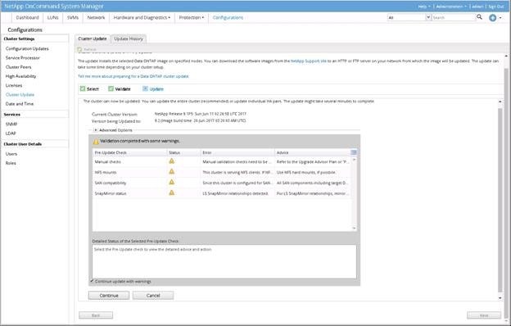Click the Status column header
Viewport: 511px width, 326px height.
coord(183,152)
